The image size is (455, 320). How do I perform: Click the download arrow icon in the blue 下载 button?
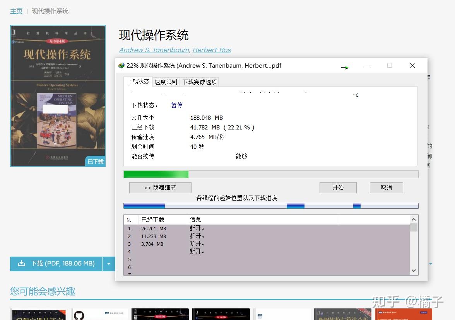(x=21, y=264)
